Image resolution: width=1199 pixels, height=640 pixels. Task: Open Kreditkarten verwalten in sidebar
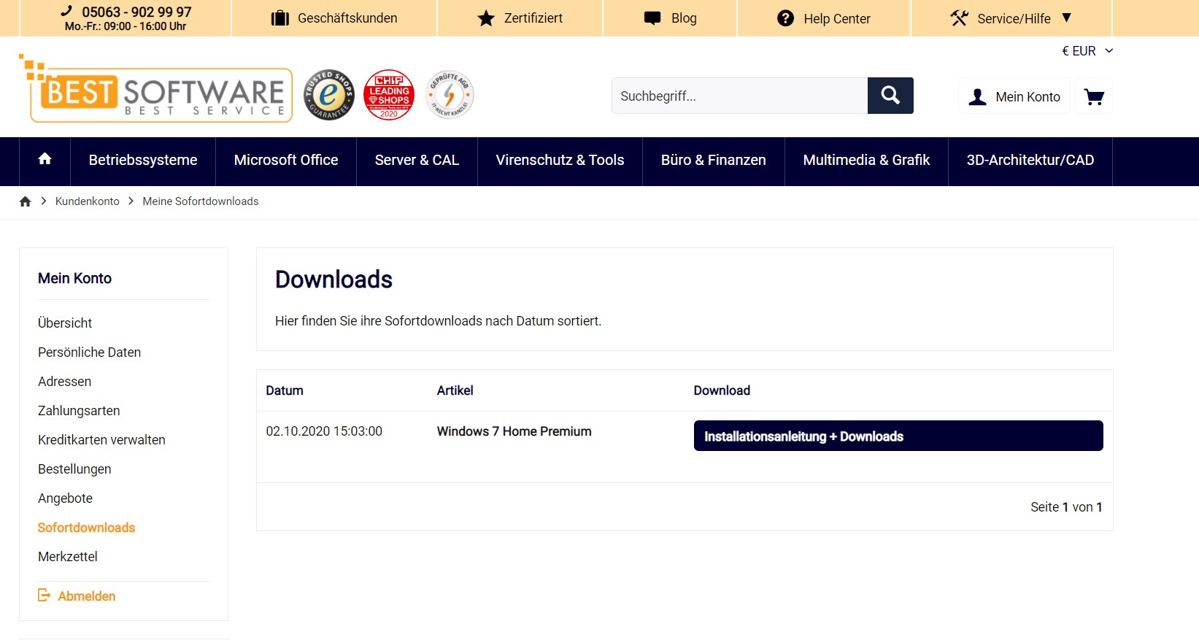101,439
